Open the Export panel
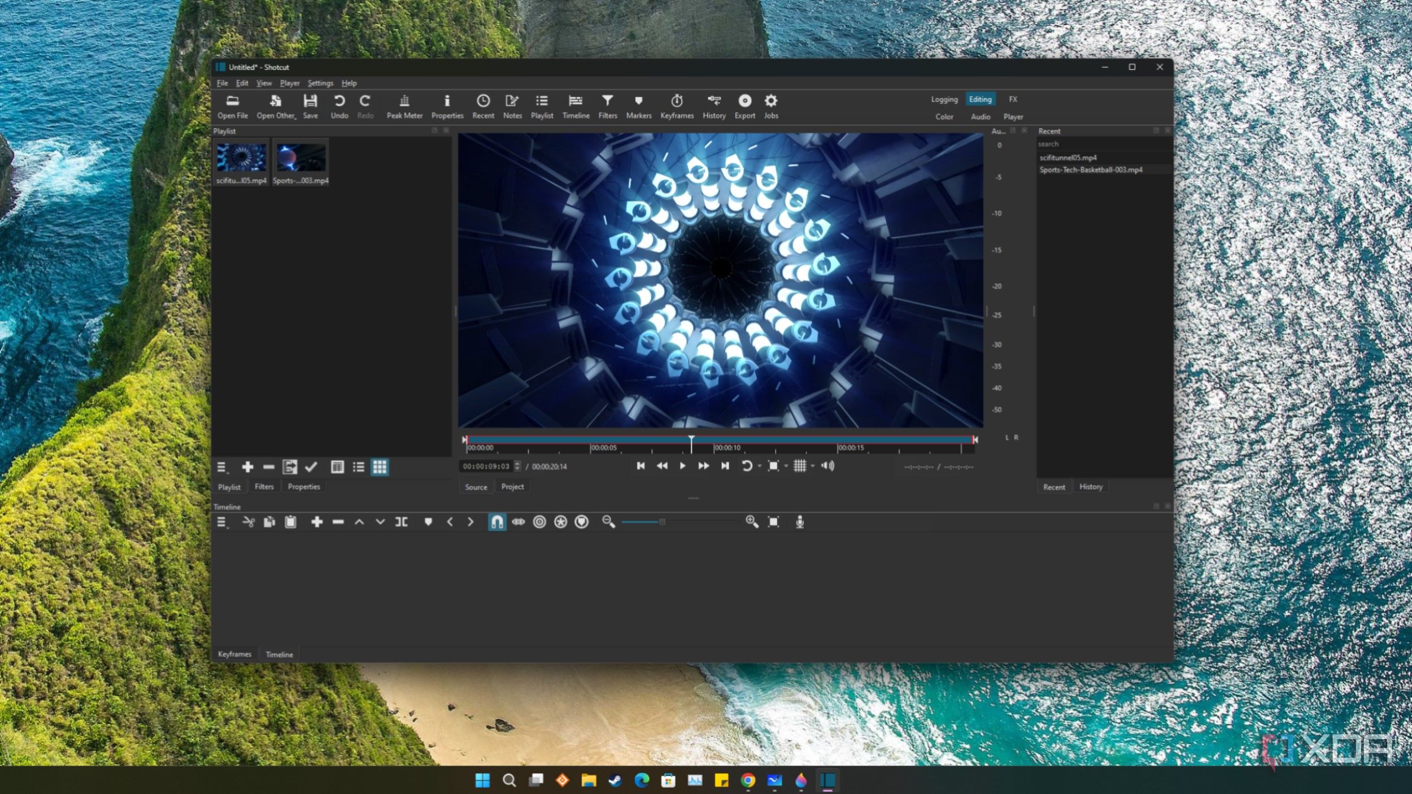1412x794 pixels. click(744, 106)
